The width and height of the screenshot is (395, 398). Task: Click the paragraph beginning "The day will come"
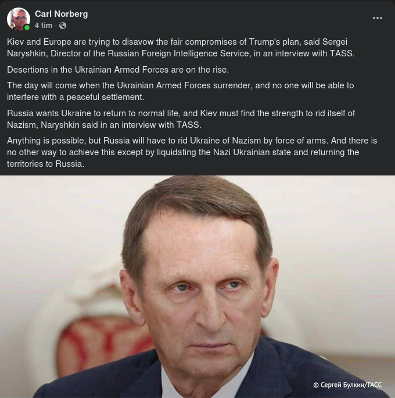coord(180,91)
